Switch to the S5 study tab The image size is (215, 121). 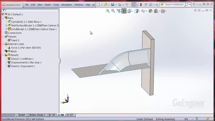click(x=52, y=115)
